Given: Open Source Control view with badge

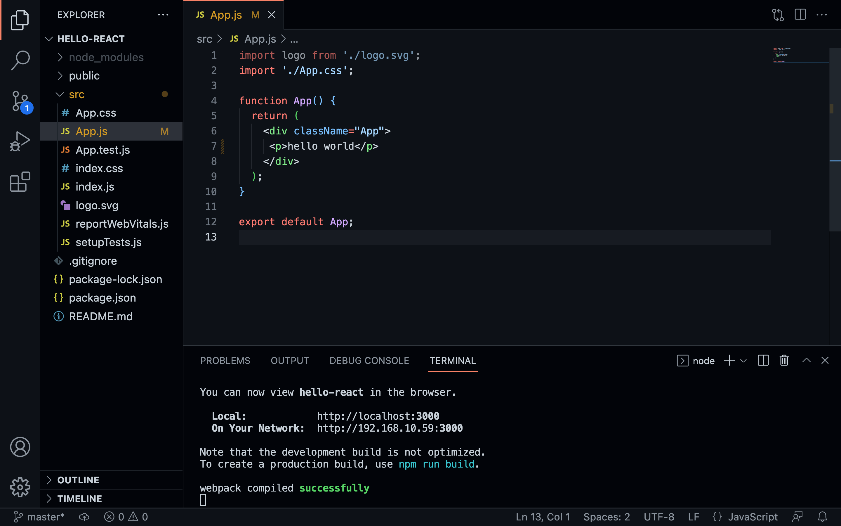Looking at the screenshot, I should (x=20, y=101).
